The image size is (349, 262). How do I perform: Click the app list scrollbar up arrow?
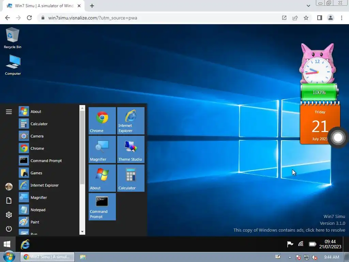click(82, 108)
